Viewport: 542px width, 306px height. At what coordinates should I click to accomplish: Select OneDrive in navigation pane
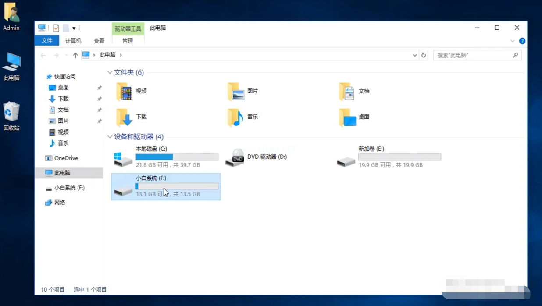[66, 158]
